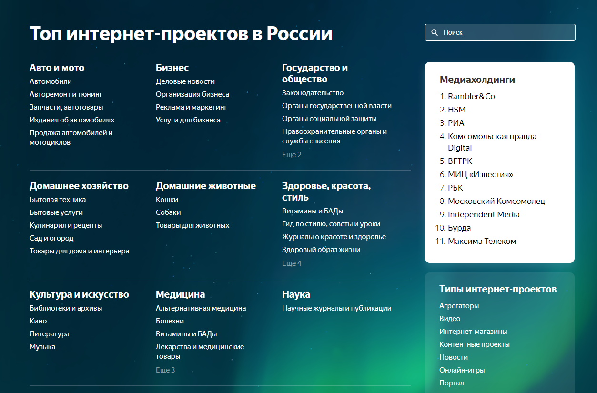Screen dimensions: 597x393
Task: Open Витамины и БАДы under Здоровье, красота, стиль
Action: [x=313, y=211]
